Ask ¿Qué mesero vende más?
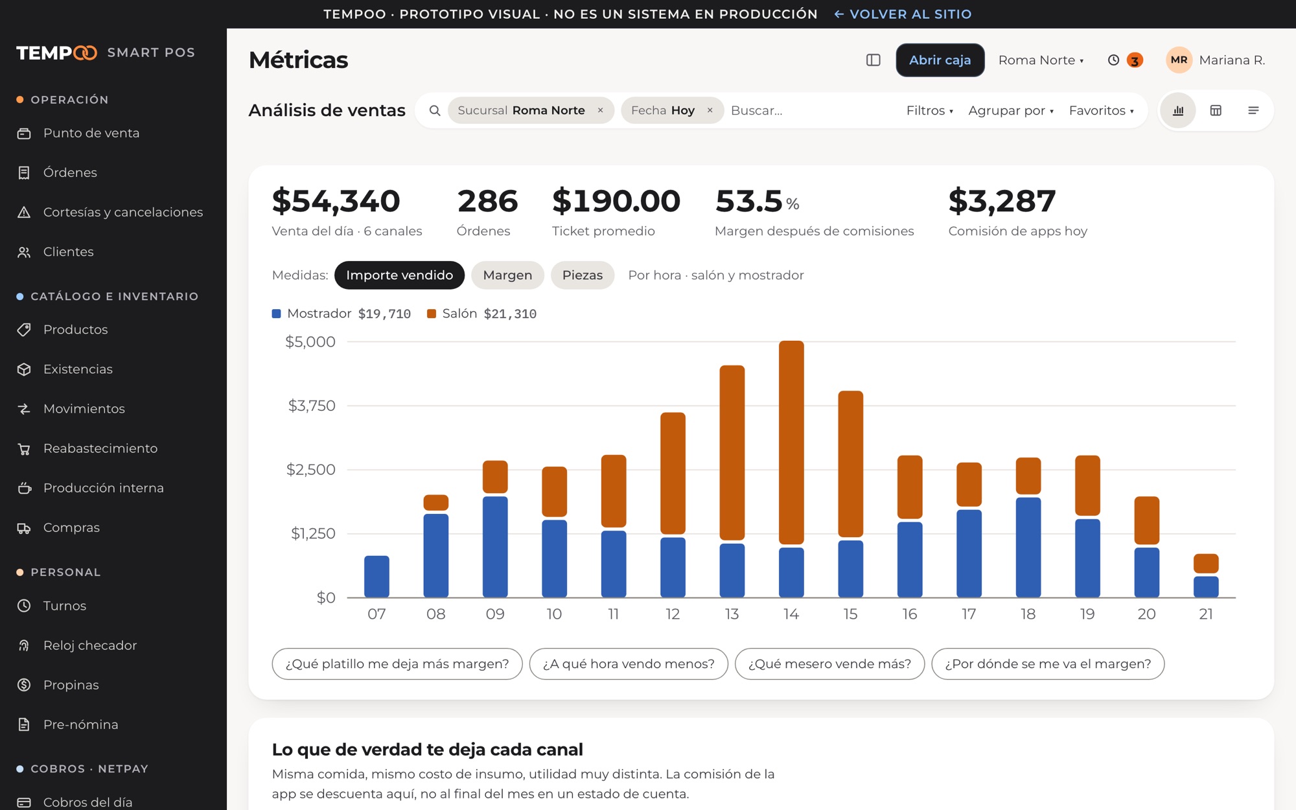The width and height of the screenshot is (1296, 810). click(829, 664)
